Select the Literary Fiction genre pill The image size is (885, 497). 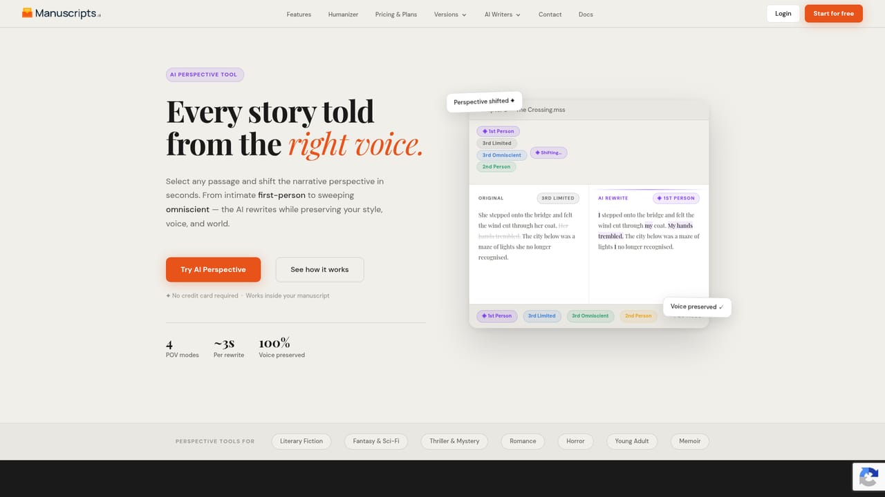301,441
